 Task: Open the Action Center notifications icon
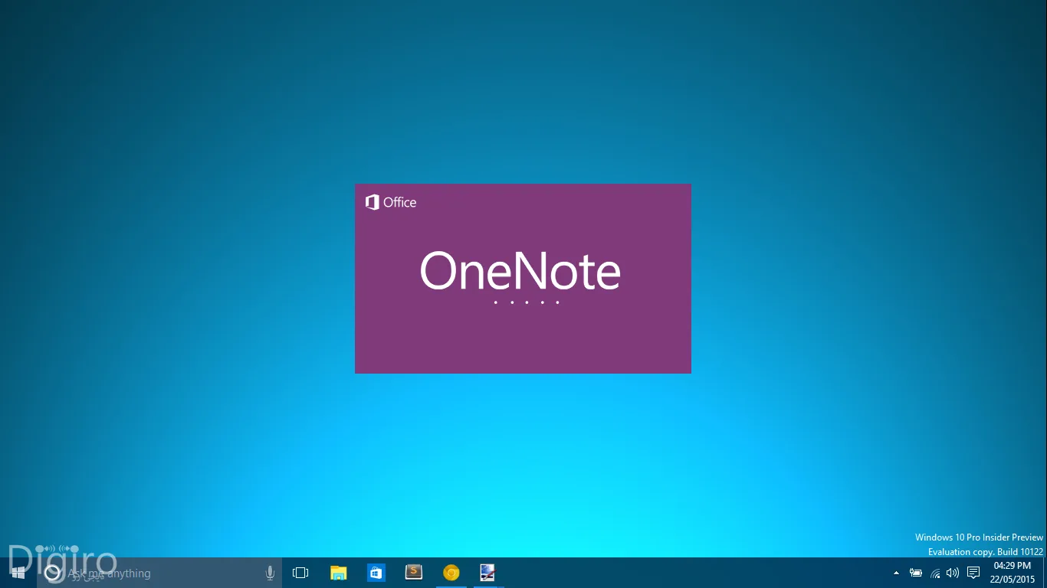coord(973,573)
